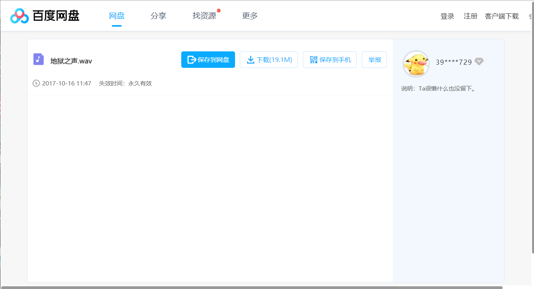
Task: Save 地狱之声.wav to your netdisk
Action: (x=208, y=59)
